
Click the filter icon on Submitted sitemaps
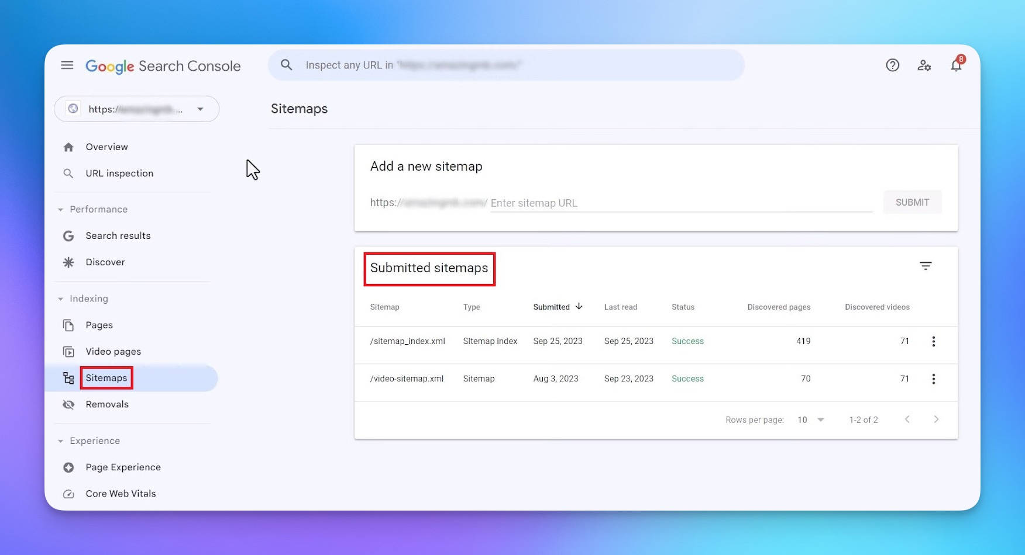[x=925, y=266]
